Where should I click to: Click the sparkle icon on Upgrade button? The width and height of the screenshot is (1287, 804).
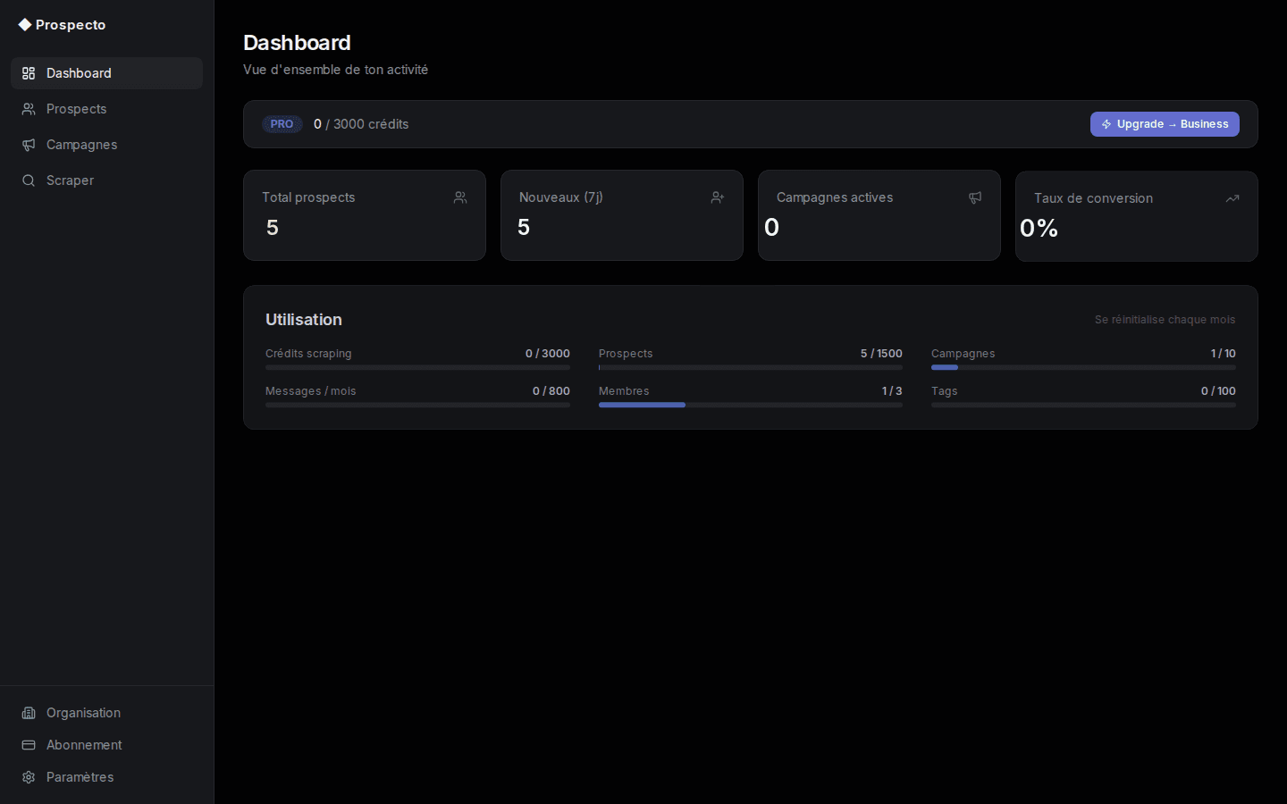[x=1106, y=124]
